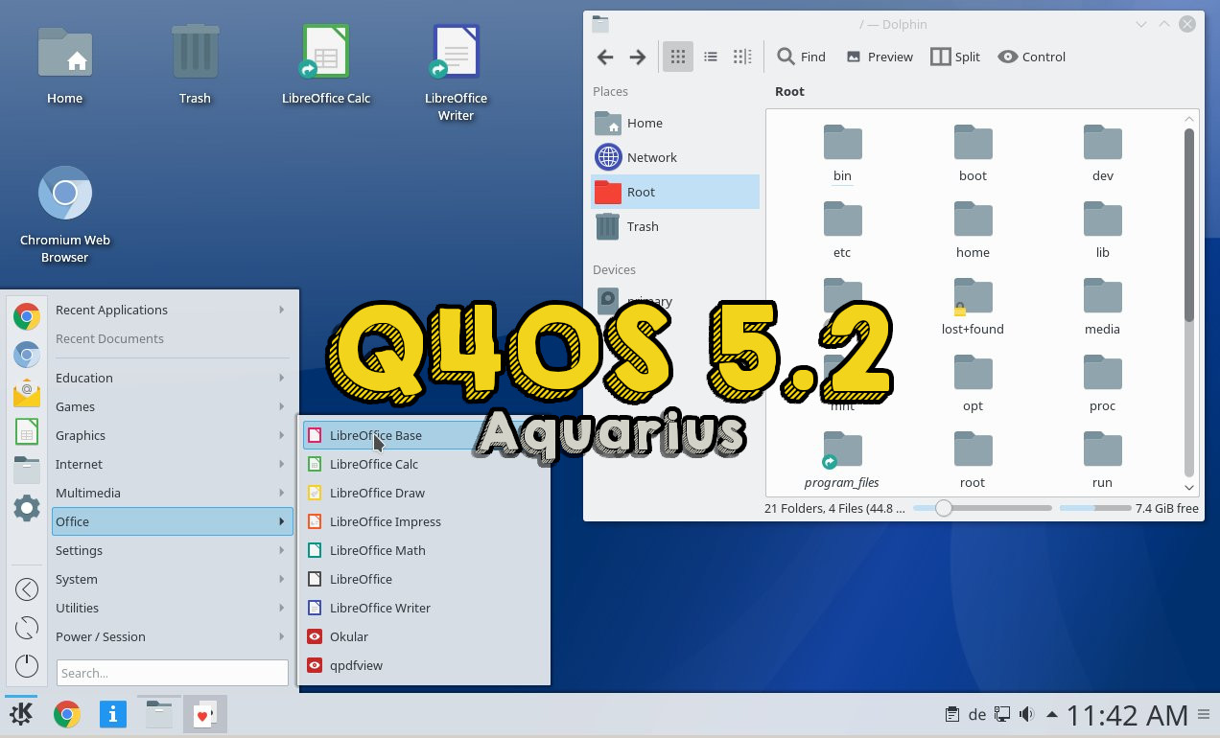
Task: Select Network in Dolphin Places panel
Action: tap(675, 157)
